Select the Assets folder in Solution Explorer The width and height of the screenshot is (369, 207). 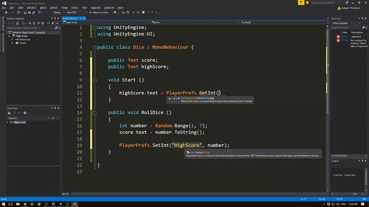coord(22,43)
